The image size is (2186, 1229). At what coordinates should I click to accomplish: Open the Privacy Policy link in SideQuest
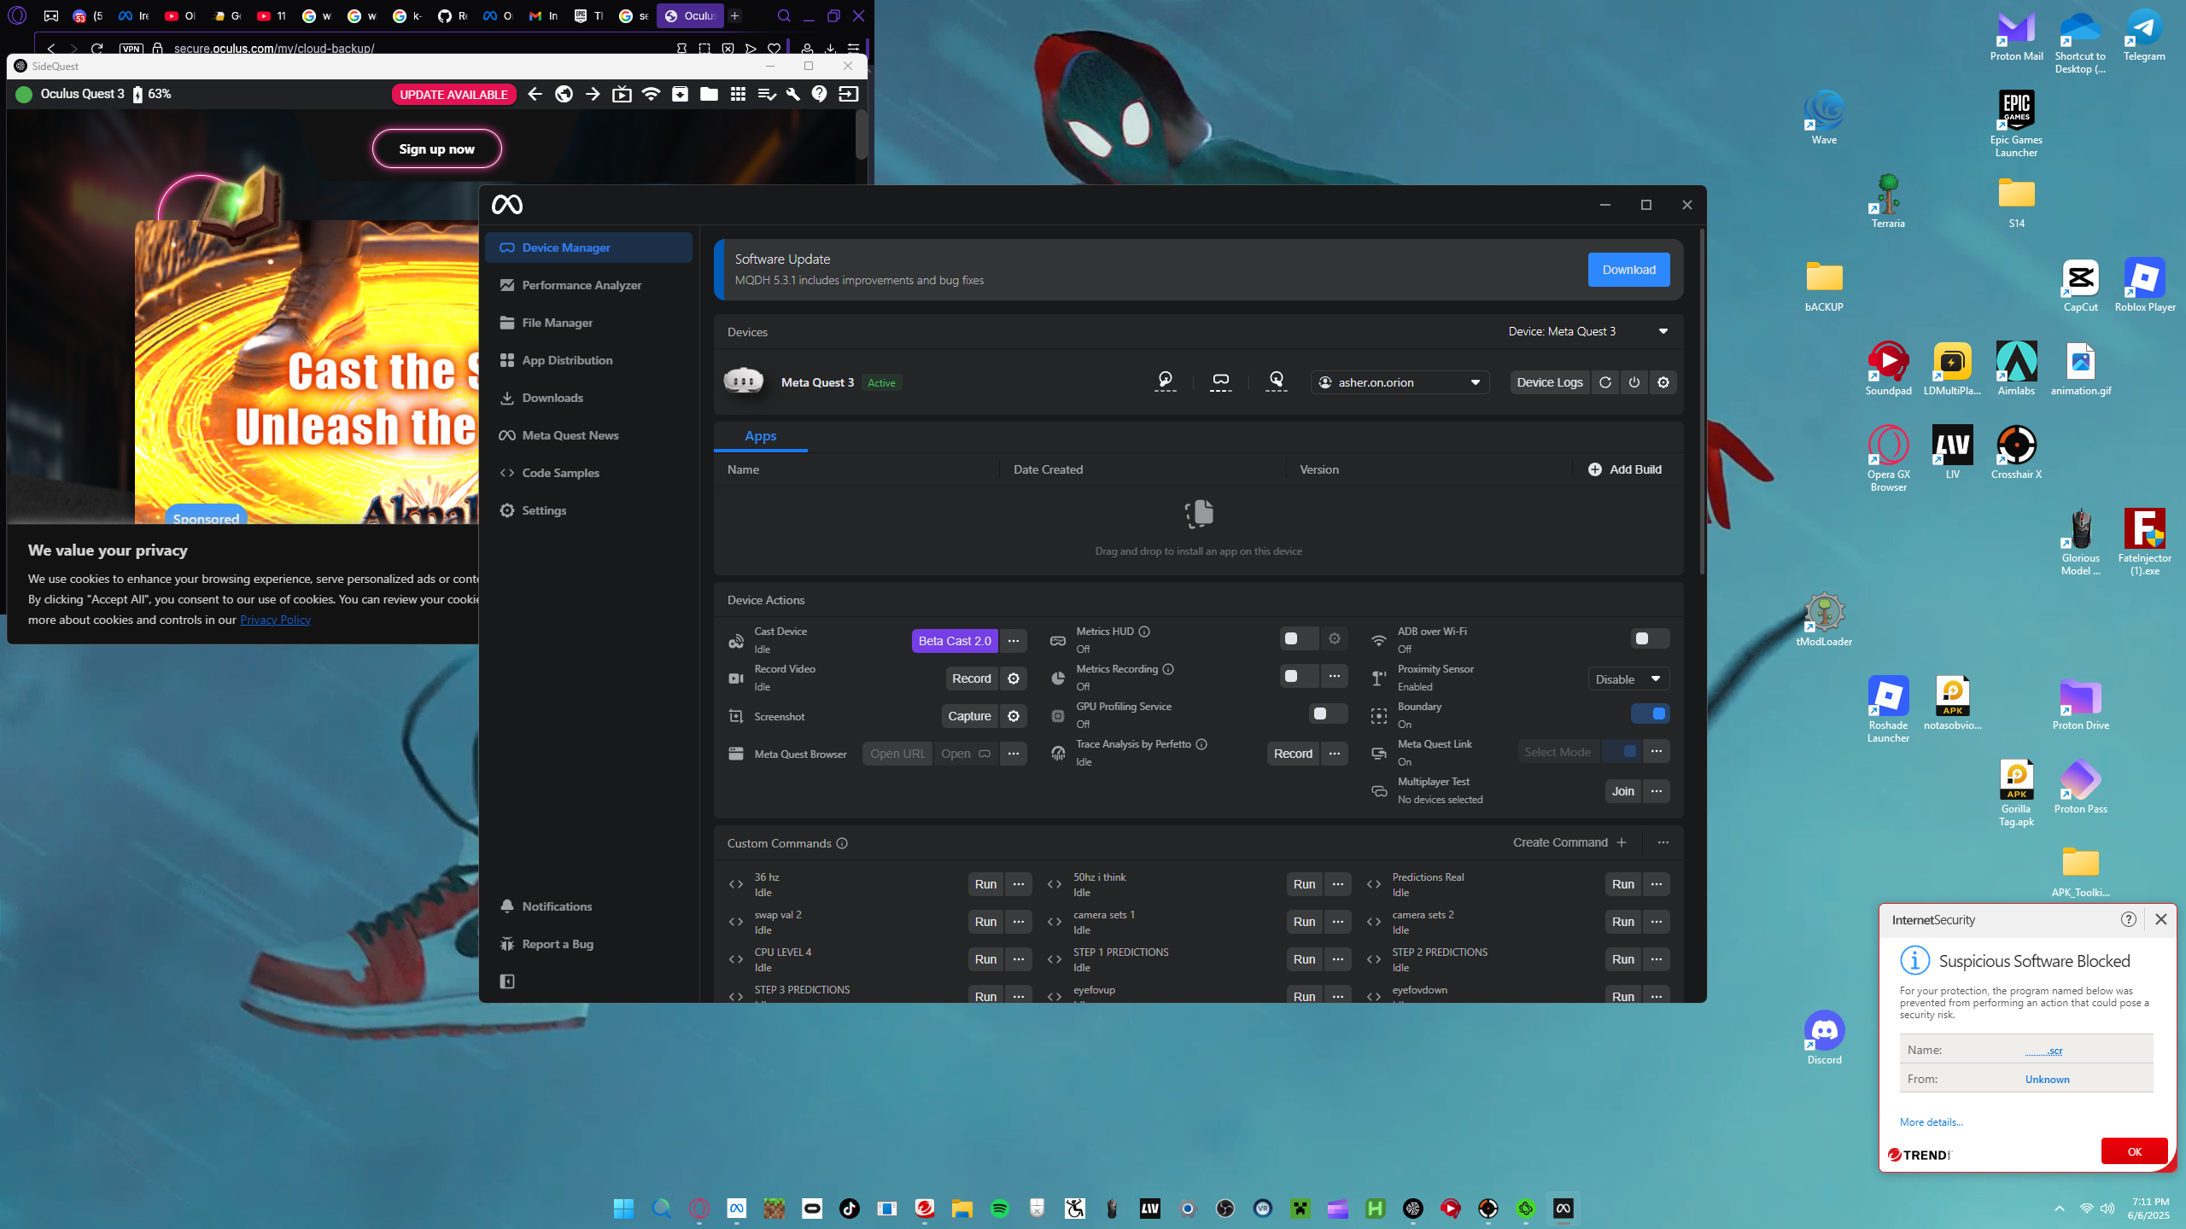click(x=275, y=620)
